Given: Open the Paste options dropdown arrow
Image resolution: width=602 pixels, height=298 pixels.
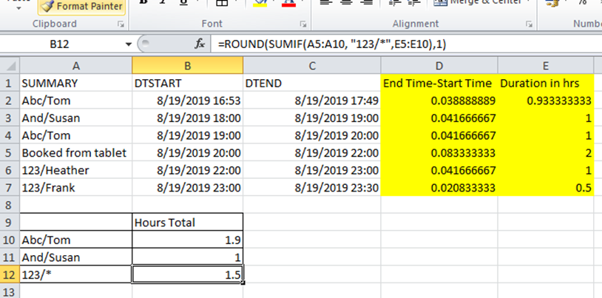Looking at the screenshot, I should pyautogui.click(x=18, y=7).
